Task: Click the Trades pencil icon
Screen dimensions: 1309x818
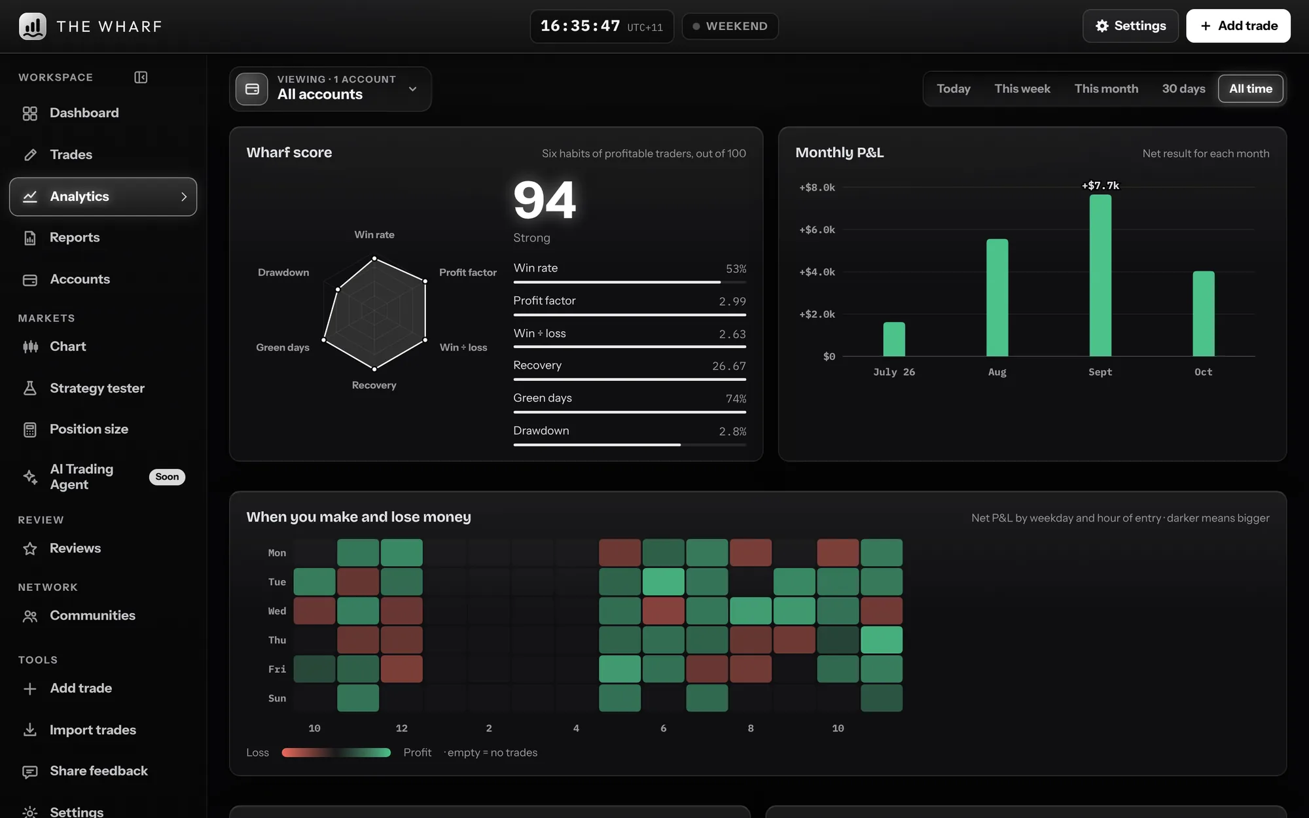Action: pyautogui.click(x=30, y=155)
